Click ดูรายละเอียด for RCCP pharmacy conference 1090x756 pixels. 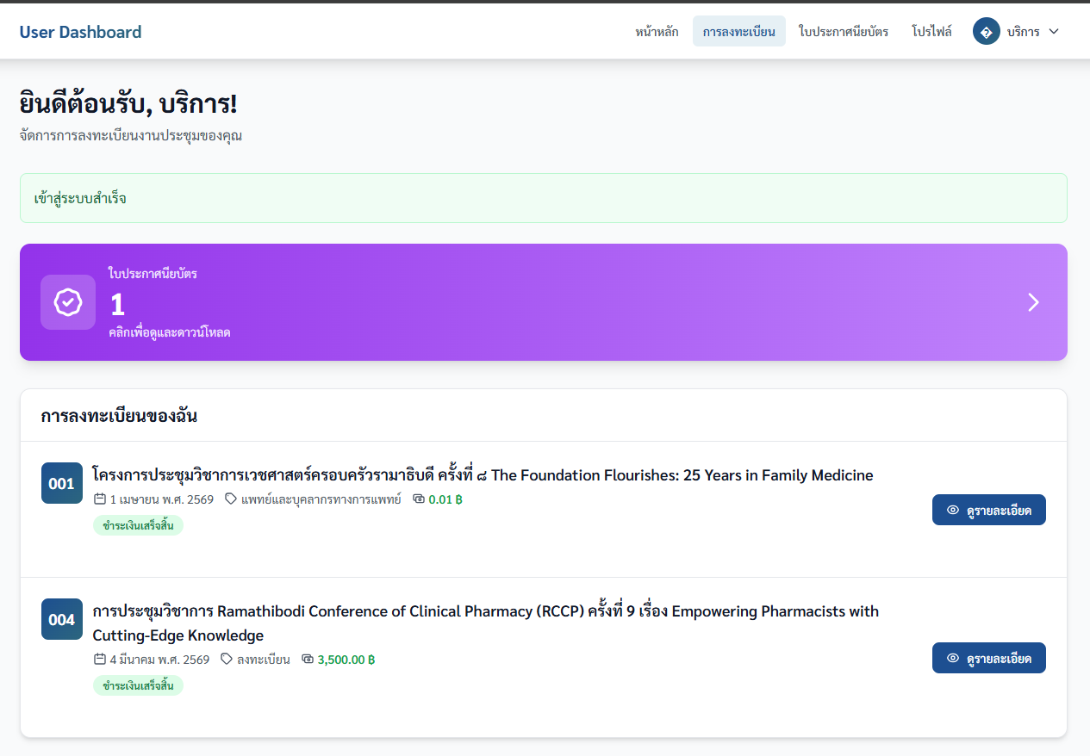pos(988,658)
